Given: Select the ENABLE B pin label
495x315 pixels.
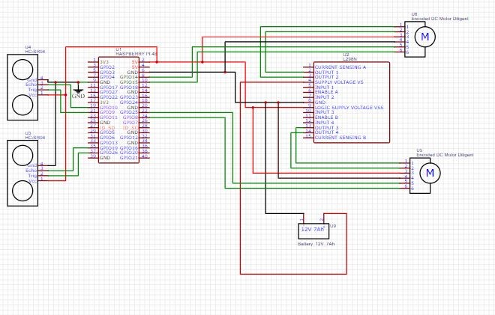Looking at the screenshot, I should [326, 117].
